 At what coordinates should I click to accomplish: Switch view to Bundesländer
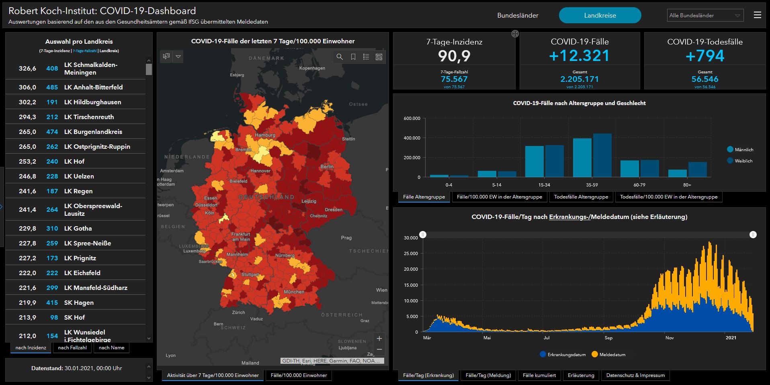[518, 16]
